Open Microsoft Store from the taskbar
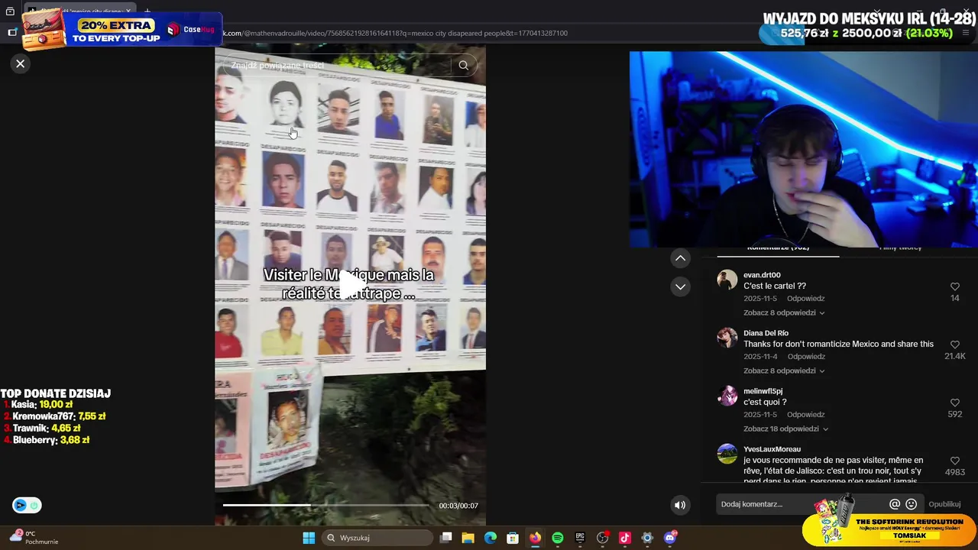 [513, 538]
